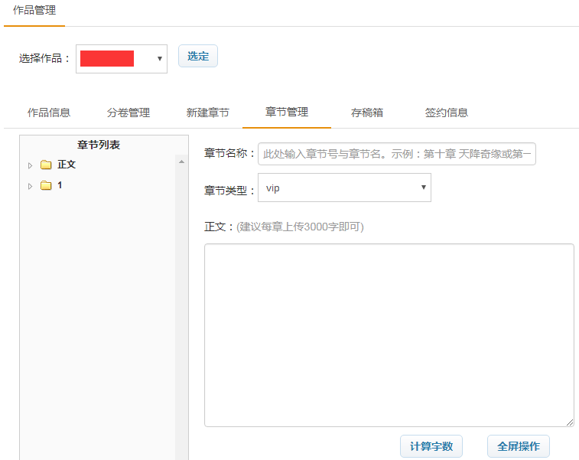The width and height of the screenshot is (579, 460).
Task: Expand the 正文 tree node arrow
Action: [31, 165]
